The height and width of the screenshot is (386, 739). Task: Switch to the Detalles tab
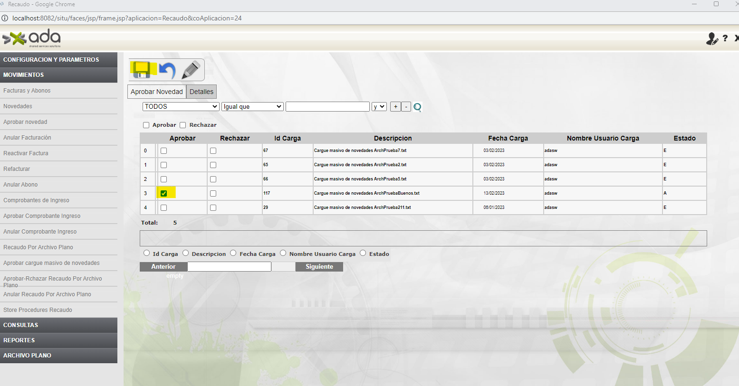(202, 92)
